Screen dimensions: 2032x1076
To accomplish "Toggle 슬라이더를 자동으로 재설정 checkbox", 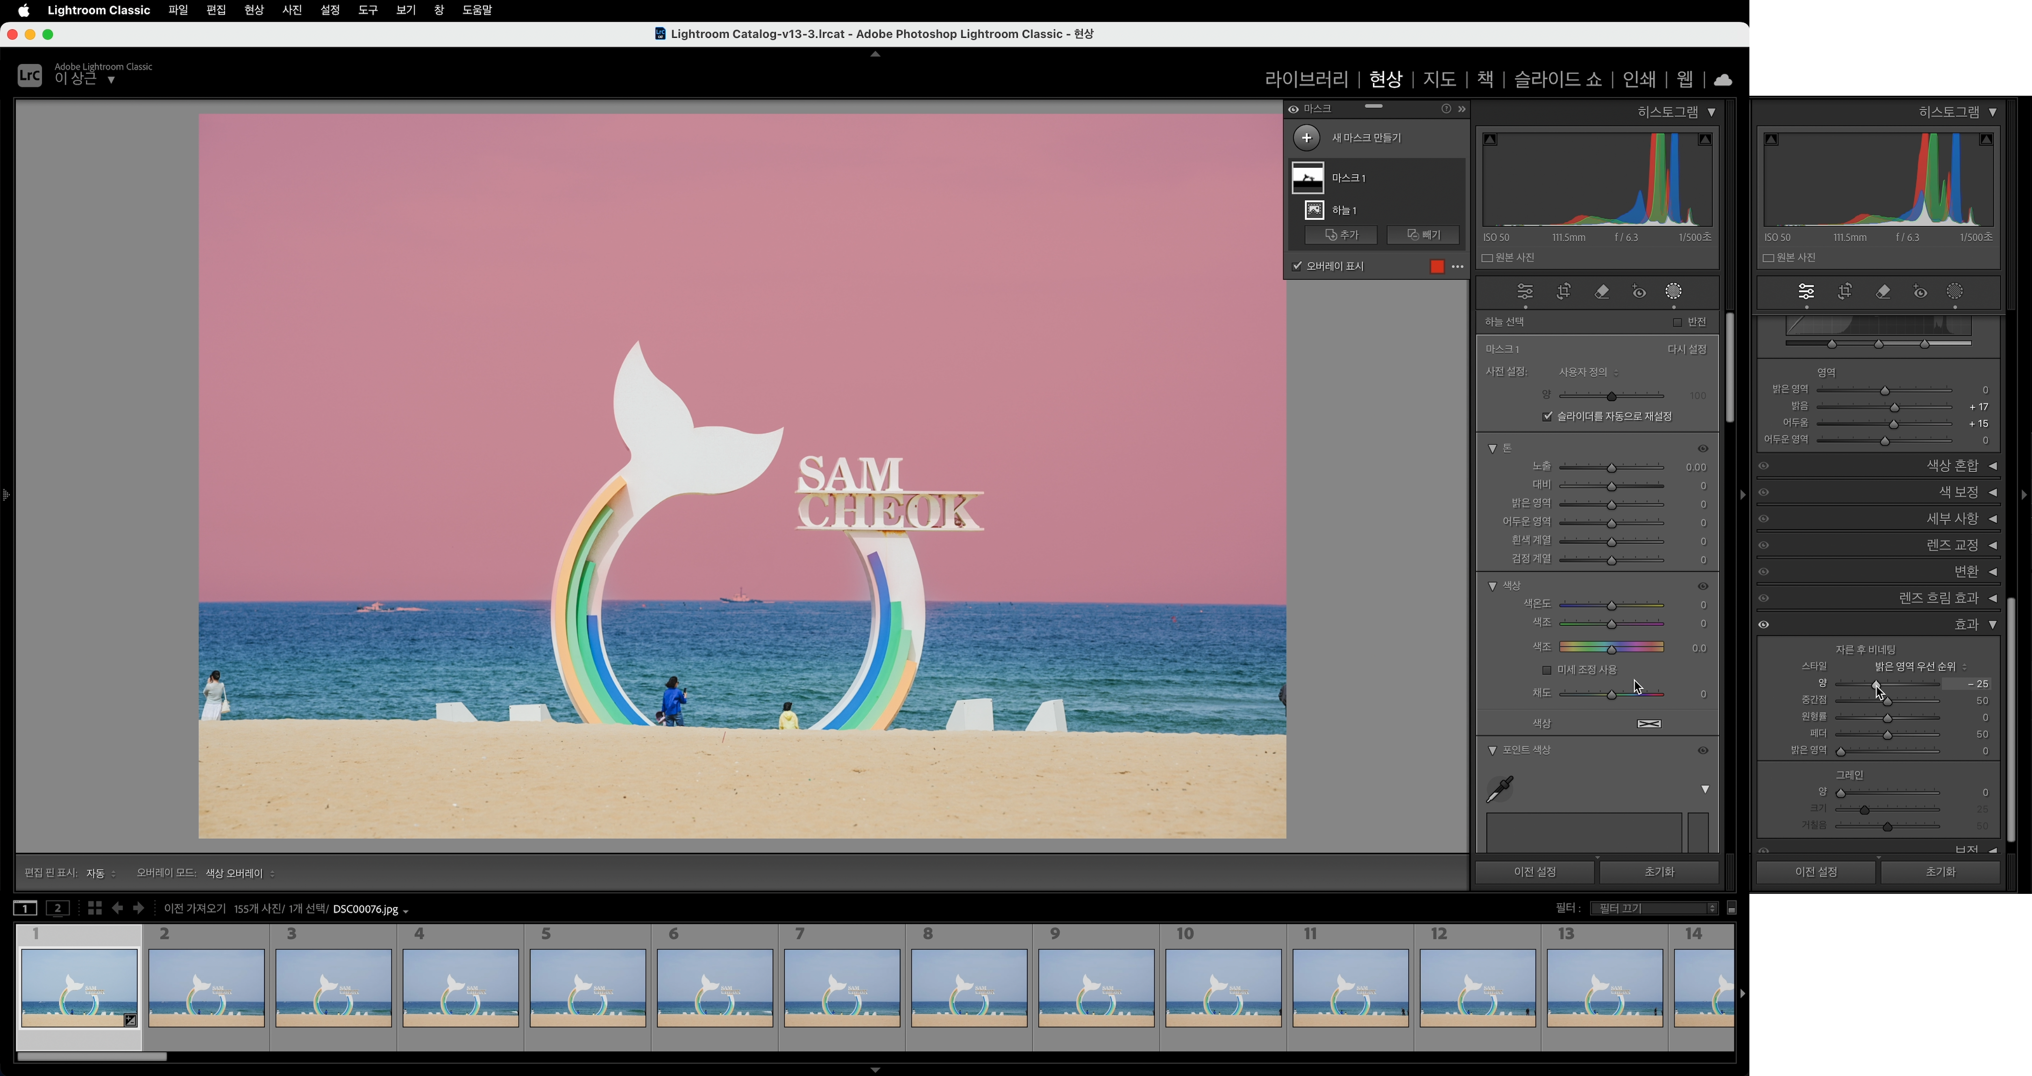I will [1547, 417].
